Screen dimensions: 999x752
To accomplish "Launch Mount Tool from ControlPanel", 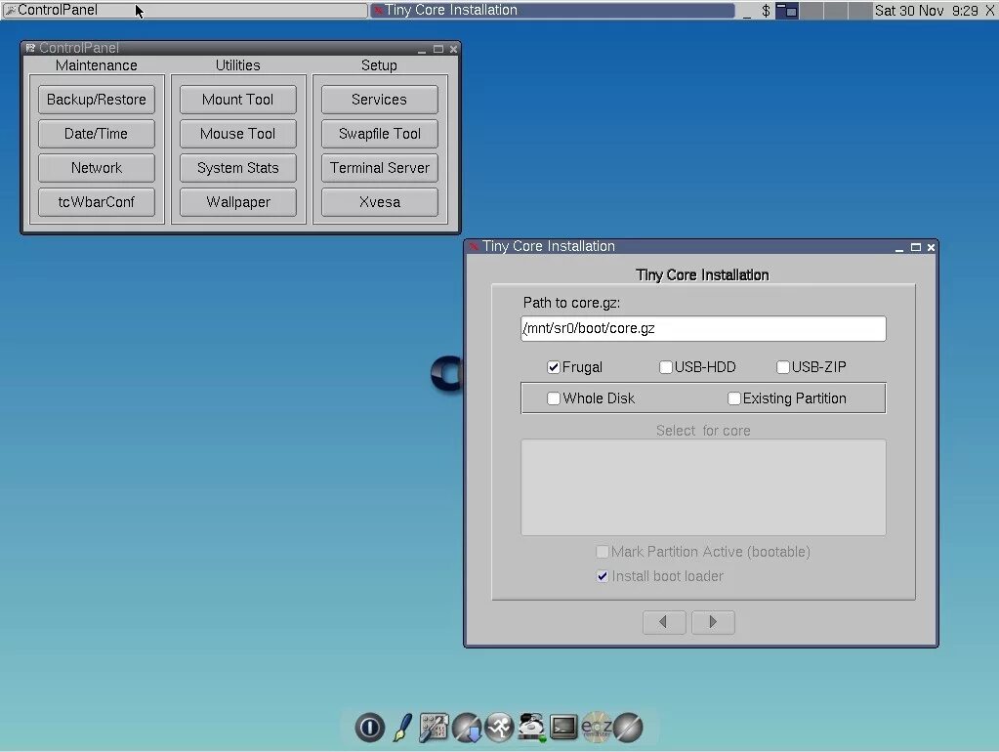I will point(237,100).
